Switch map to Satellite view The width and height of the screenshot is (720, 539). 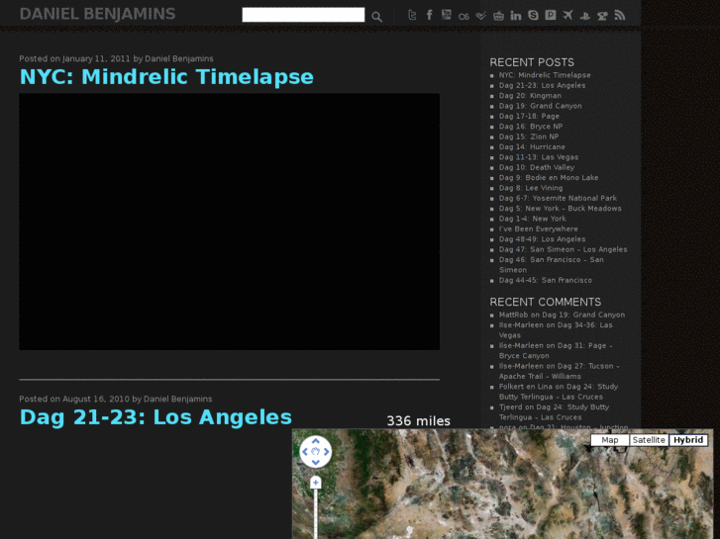649,440
